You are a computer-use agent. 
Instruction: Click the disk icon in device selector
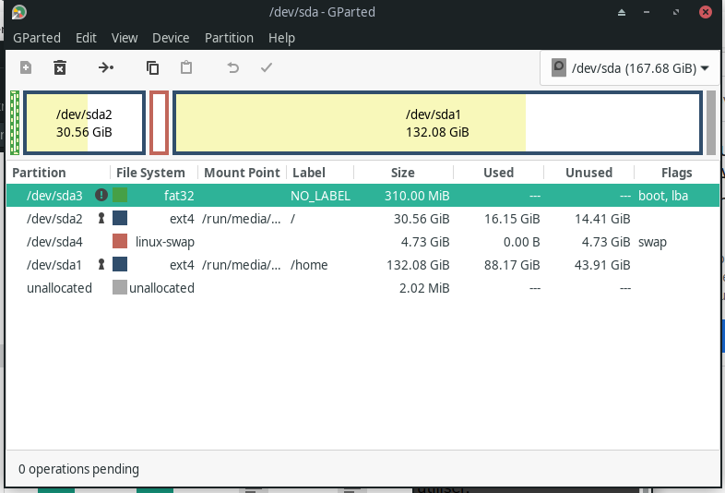559,68
